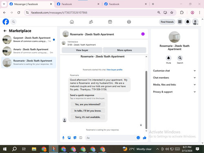Image resolution: width=204 pixels, height=153 pixels.
Task: Send quick reply "In talks. I'll let you know."
Action: click(x=88, y=111)
